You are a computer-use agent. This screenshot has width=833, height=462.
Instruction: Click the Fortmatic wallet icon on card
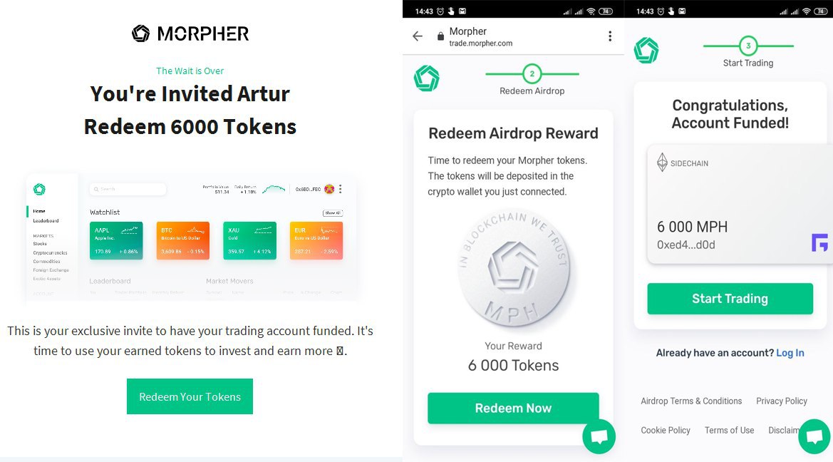pos(819,242)
